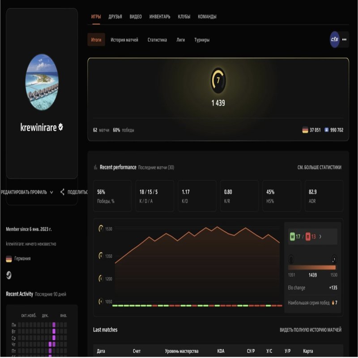Click the Germany flag beside rank 37 051
Image resolution: width=358 pixels, height=358 pixels.
(306, 131)
